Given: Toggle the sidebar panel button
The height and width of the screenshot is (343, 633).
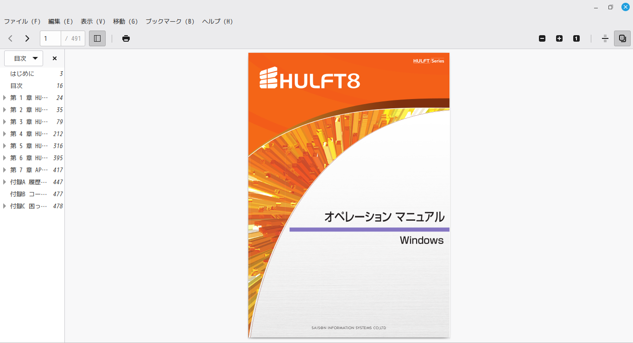Looking at the screenshot, I should [x=97, y=38].
